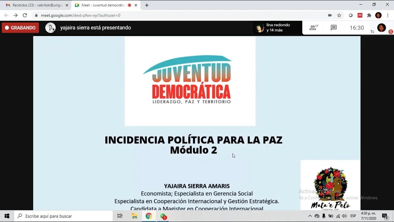Open the Chrome three-dot menu
Viewport: 394px width, 222px height.
click(x=388, y=15)
